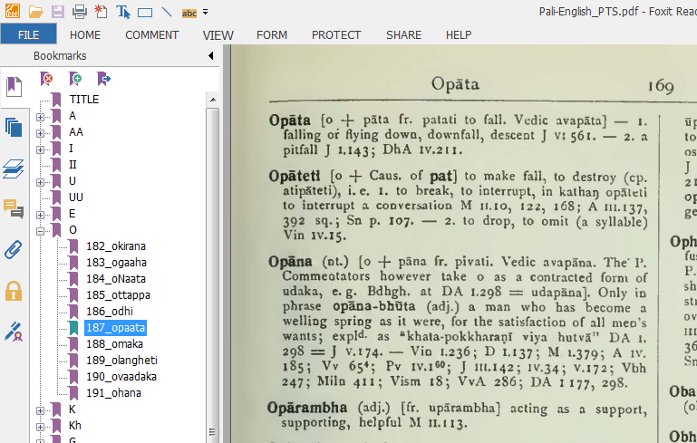Click the green bookmark icon beside 187_opaata
Viewport: 697px width, 443px height.
click(73, 328)
